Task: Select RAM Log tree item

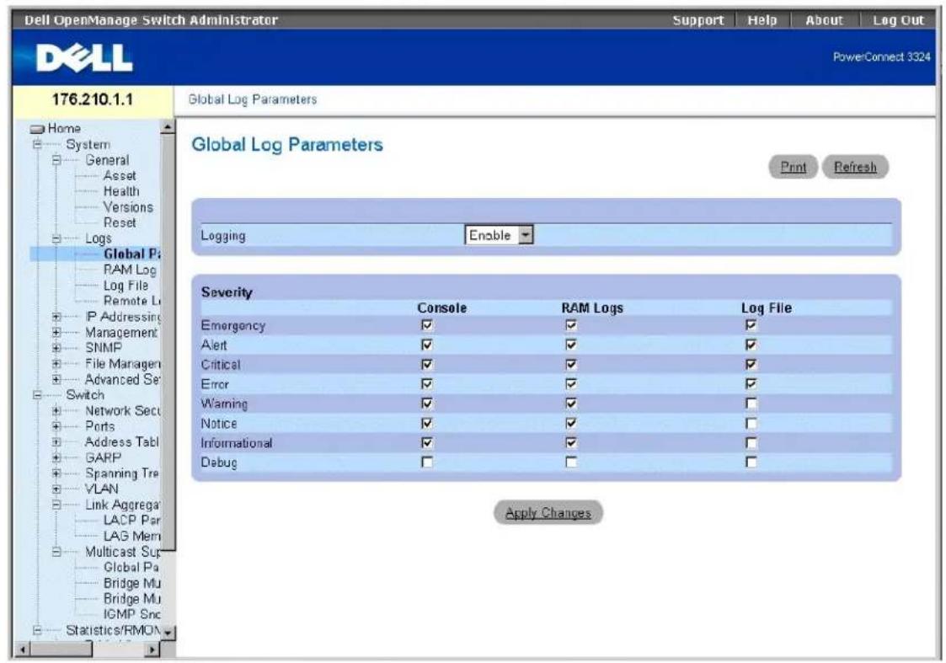Action: [x=130, y=270]
